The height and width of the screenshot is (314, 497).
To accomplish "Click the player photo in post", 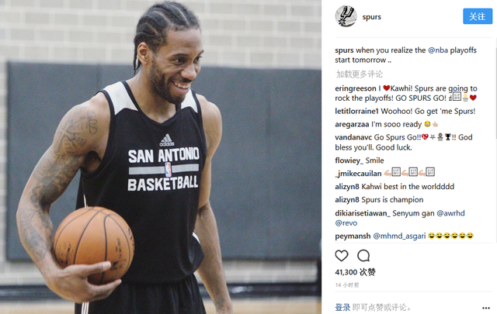I will [161, 157].
